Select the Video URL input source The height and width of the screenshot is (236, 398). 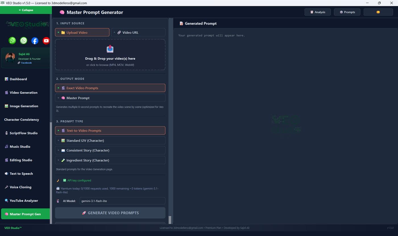(138, 32)
